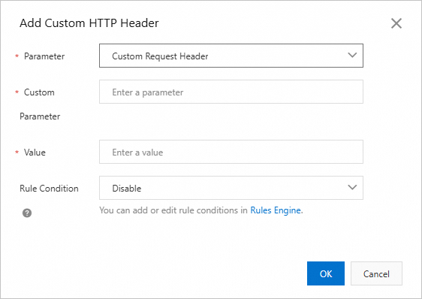The height and width of the screenshot is (299, 422).
Task: Click the help question mark icon
Action: pyautogui.click(x=27, y=213)
